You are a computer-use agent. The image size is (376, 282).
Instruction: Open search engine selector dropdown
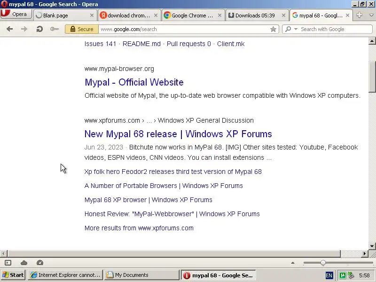pos(291,29)
